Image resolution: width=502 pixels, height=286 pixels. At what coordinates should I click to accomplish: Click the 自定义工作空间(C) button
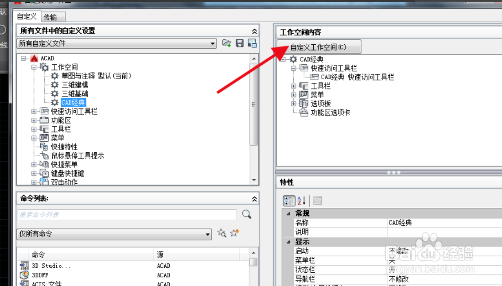click(x=319, y=47)
